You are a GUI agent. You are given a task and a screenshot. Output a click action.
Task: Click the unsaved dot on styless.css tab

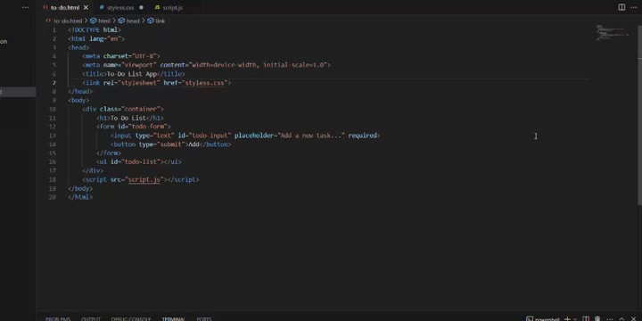click(141, 7)
